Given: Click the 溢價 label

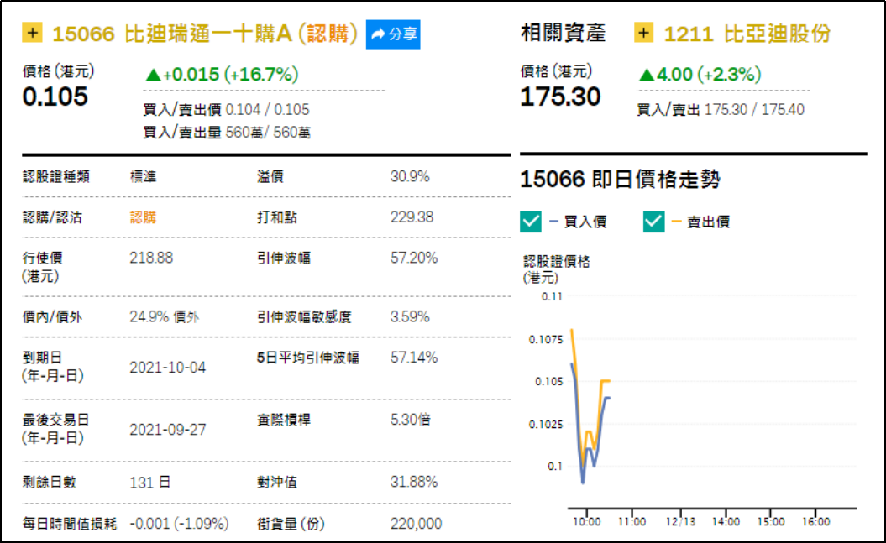Looking at the screenshot, I should (270, 177).
